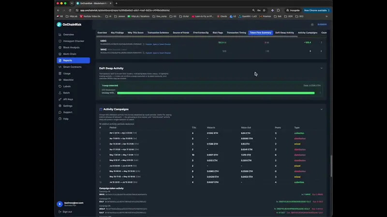
Task: Click the OnChainRisk logo
Action: coord(69,25)
